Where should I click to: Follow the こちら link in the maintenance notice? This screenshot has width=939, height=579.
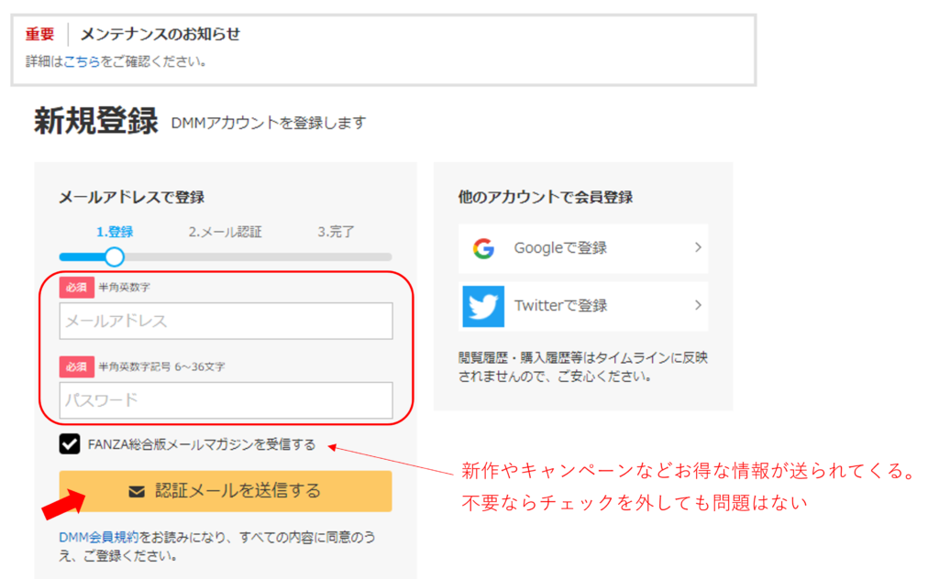click(x=82, y=61)
